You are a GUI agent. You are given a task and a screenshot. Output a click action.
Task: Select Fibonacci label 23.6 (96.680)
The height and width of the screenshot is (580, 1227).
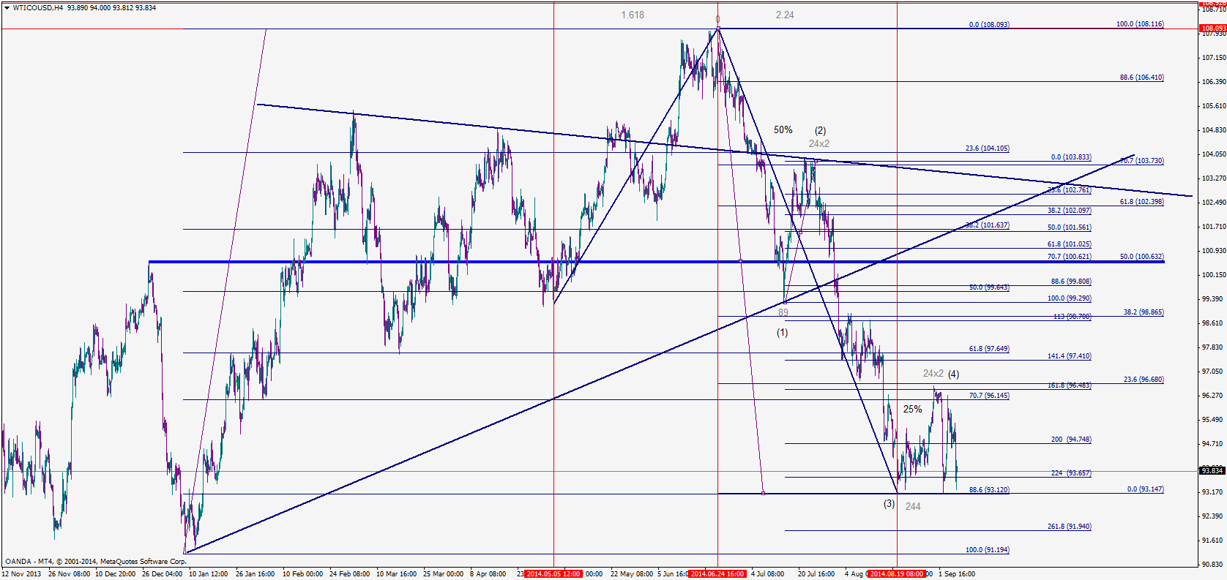click(1144, 379)
